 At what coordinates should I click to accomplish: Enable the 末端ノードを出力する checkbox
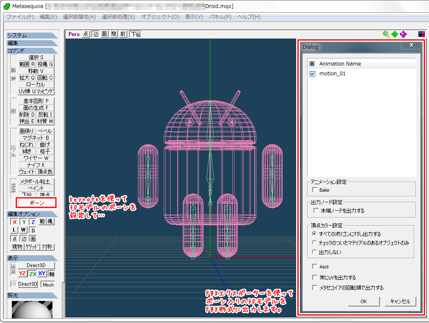(x=316, y=210)
